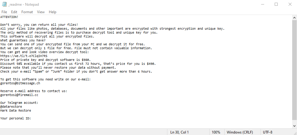The height and width of the screenshot is (135, 297).
Task: Open the File menu
Action: [4, 12]
